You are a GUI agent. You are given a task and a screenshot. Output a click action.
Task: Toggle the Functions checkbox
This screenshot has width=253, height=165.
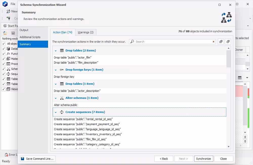coord(4,53)
